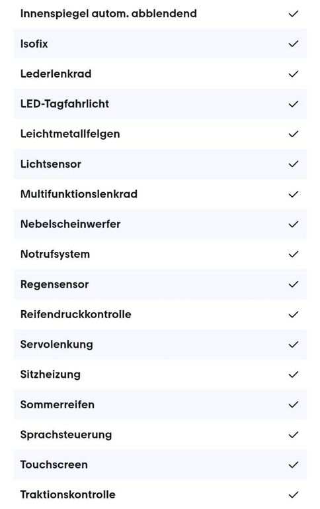The width and height of the screenshot is (320, 509).
Task: Click the Lichtsensor checkmark icon
Action: point(293,164)
